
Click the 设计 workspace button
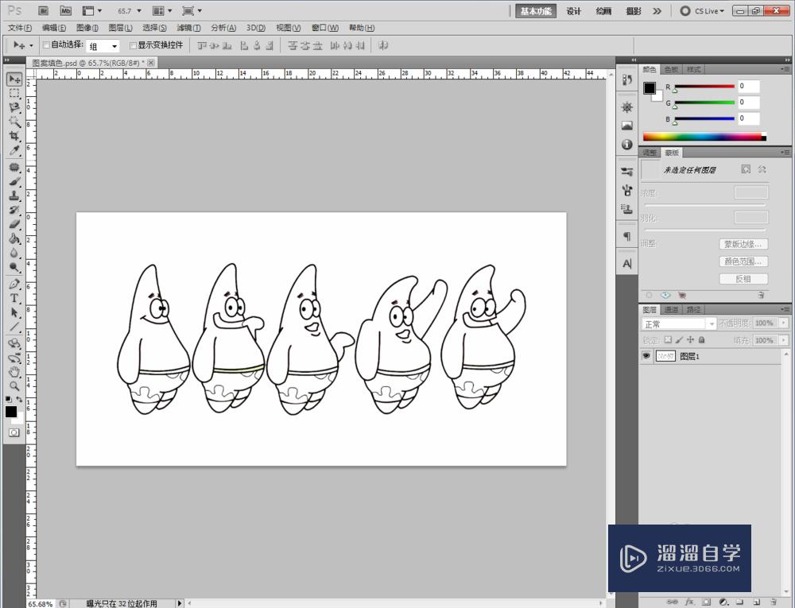pyautogui.click(x=574, y=11)
